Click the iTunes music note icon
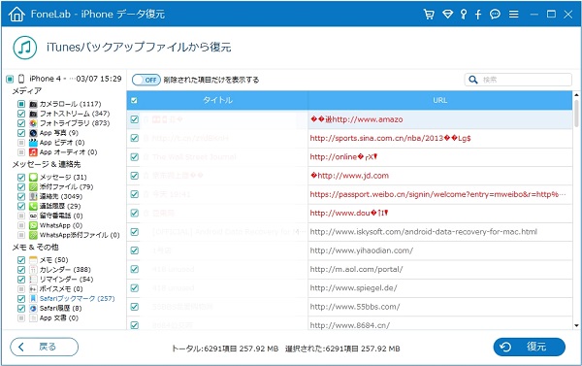 point(25,48)
